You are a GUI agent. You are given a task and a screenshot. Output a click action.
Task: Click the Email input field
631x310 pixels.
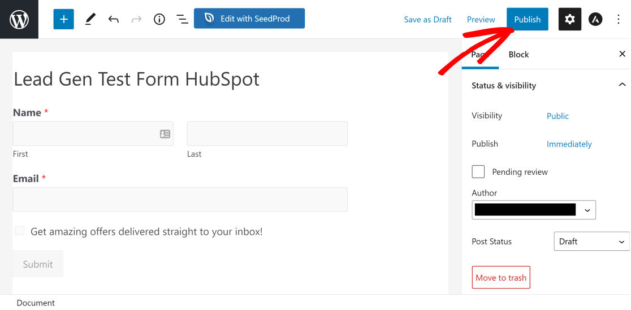point(180,200)
